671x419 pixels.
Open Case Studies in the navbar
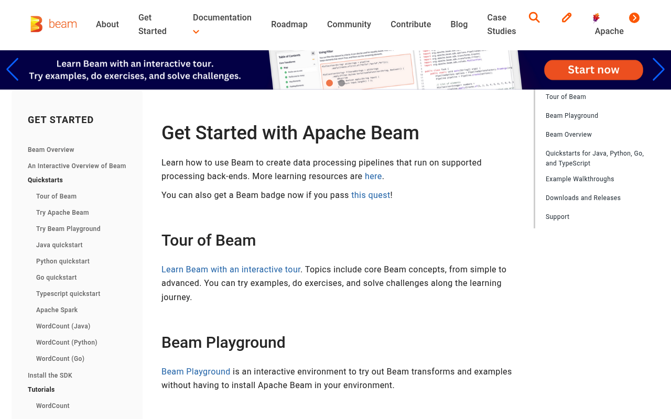pyautogui.click(x=502, y=24)
